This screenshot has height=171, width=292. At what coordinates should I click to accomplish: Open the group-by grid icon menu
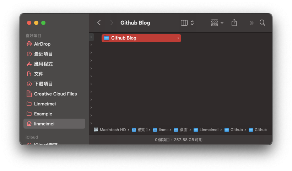[214, 23]
